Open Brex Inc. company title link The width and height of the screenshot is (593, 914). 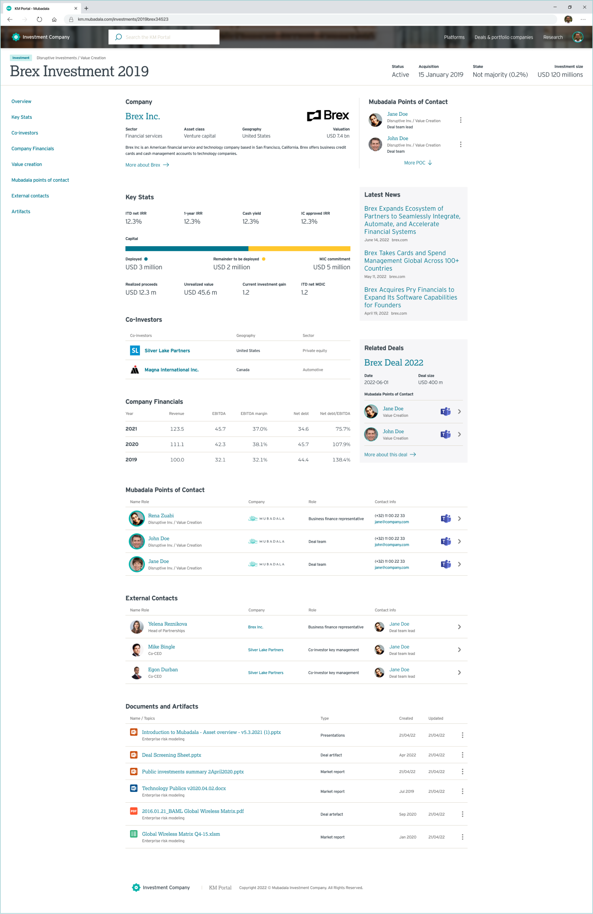(143, 116)
